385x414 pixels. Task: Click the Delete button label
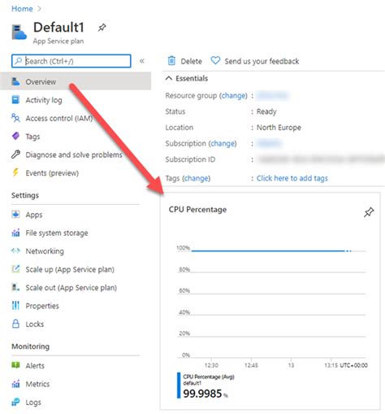click(192, 61)
